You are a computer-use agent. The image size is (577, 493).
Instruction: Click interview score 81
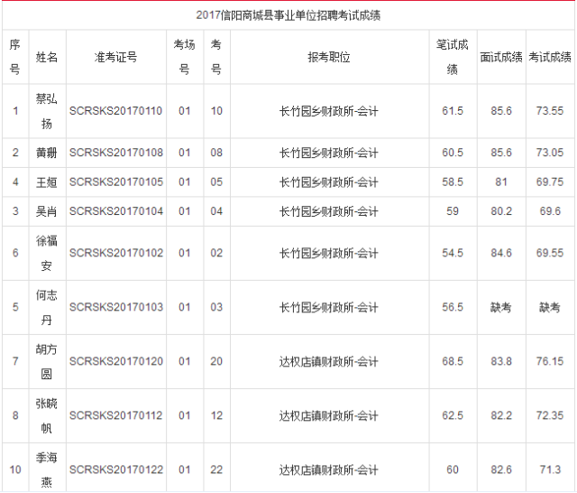(501, 182)
